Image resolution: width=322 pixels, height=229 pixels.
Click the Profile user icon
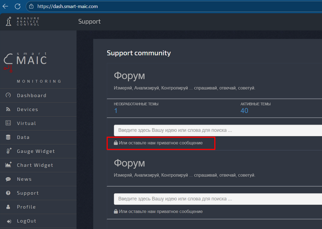coord(8,207)
